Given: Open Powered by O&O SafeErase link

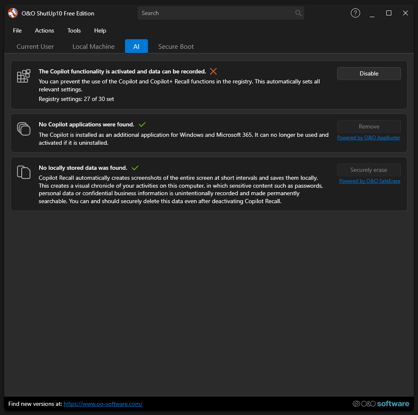Looking at the screenshot, I should tap(370, 181).
